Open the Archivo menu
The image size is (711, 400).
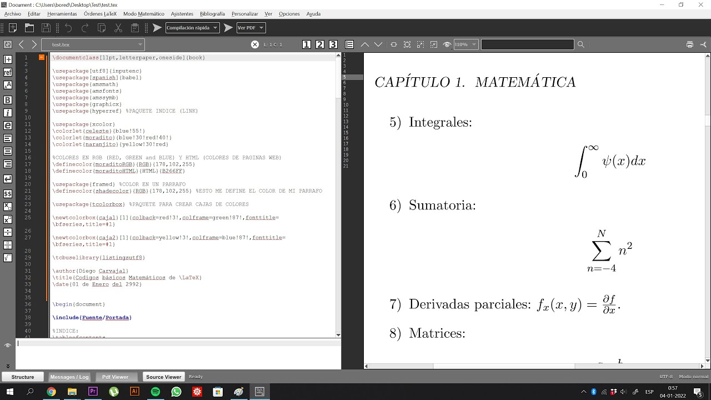(x=13, y=14)
